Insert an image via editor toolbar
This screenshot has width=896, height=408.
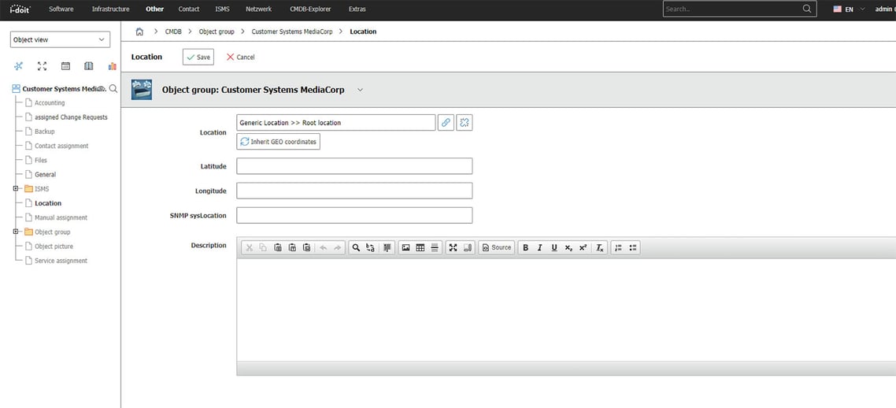click(x=405, y=247)
